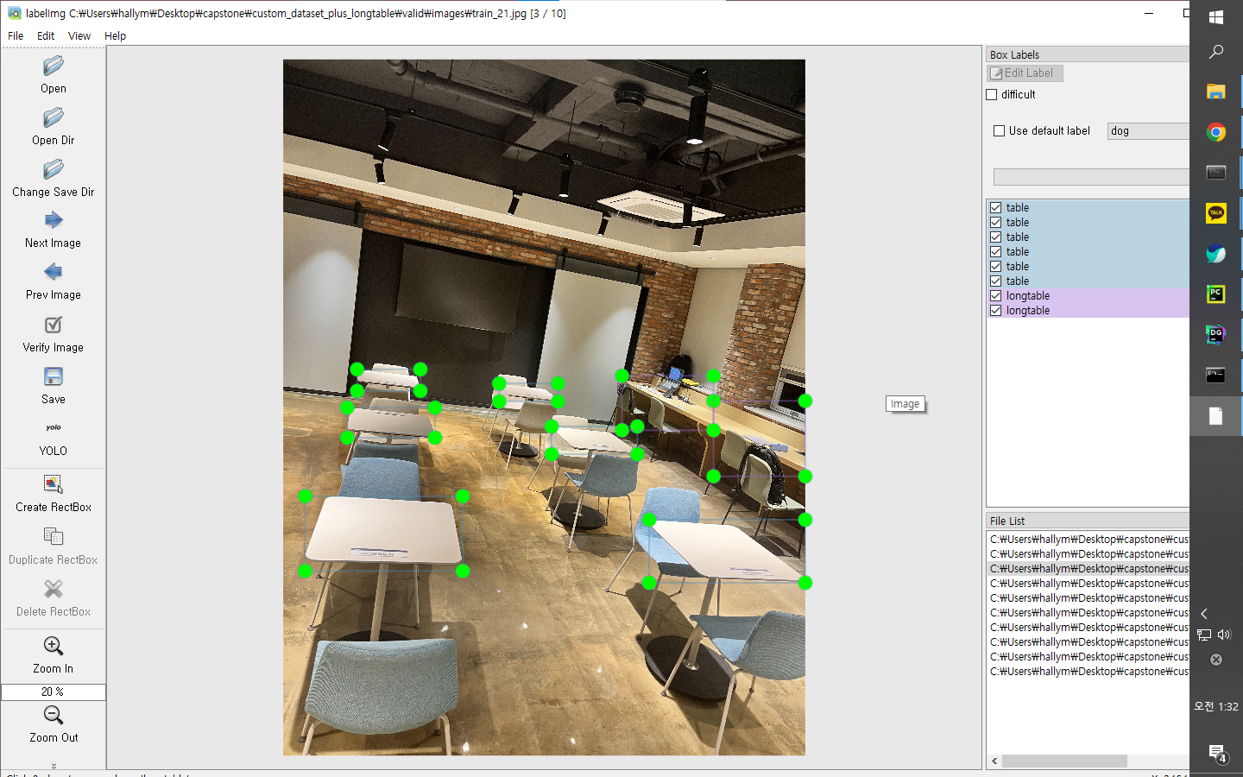Enable Use default label checkbox
Screen dimensions: 1243x777
click(x=999, y=131)
